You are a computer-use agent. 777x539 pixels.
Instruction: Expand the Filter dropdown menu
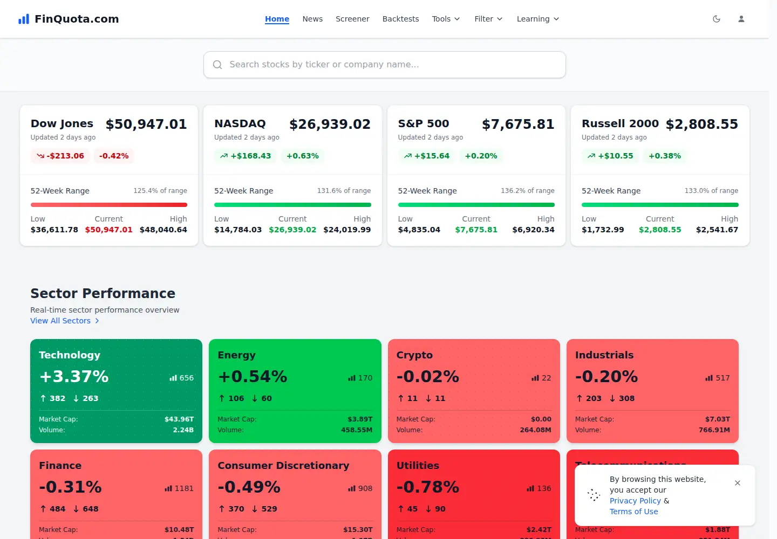(x=488, y=19)
